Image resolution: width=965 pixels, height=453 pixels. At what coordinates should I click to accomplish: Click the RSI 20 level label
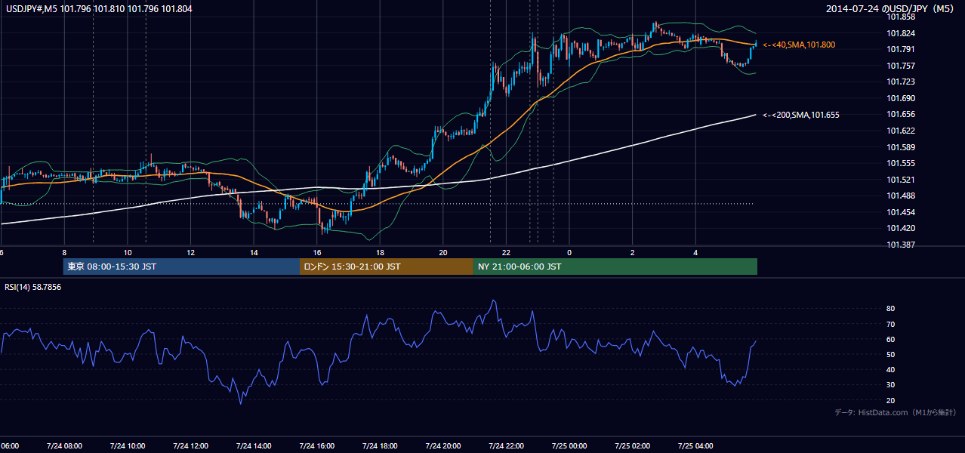(x=891, y=400)
